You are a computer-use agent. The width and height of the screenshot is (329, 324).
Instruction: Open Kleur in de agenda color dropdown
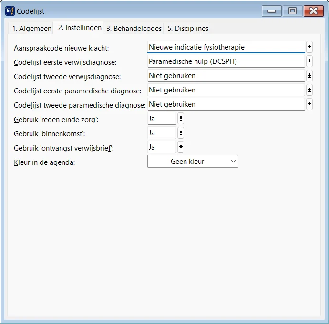click(x=193, y=162)
